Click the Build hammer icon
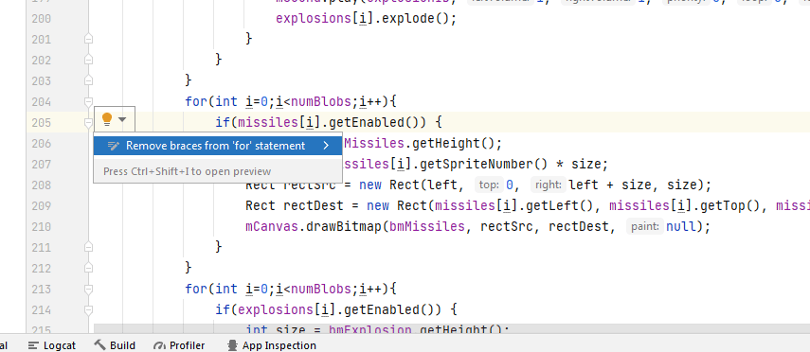The height and width of the screenshot is (352, 810). tap(99, 344)
